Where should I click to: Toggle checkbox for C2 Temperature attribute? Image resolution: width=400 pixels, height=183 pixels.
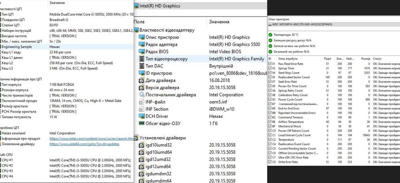click(x=270, y=140)
